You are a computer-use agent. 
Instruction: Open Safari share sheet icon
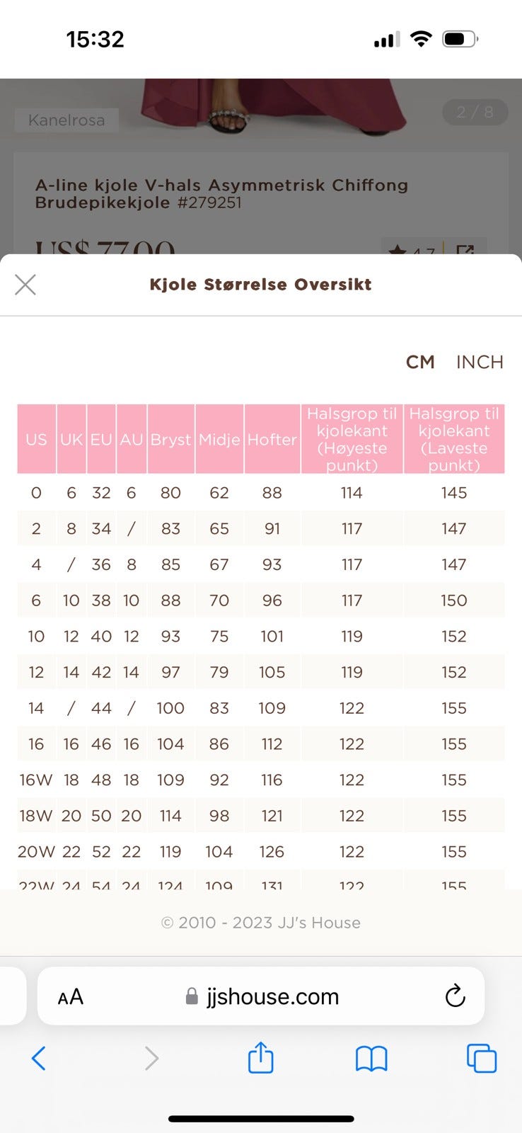point(260,1058)
